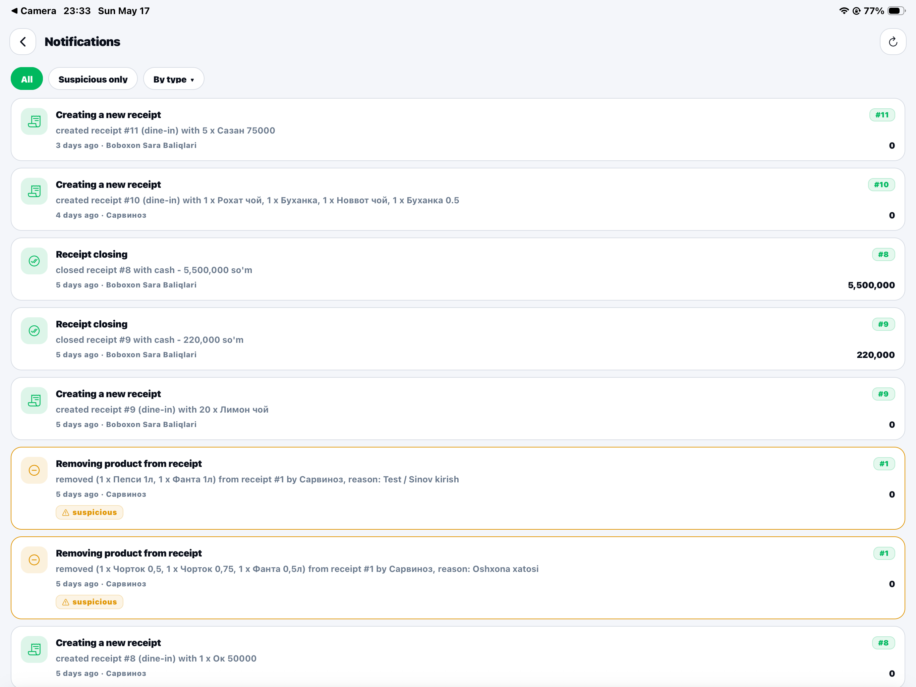
Task: Open 'created receipt #11' notification text
Action: pyautogui.click(x=165, y=130)
